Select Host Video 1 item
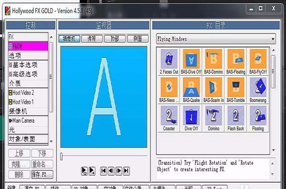This screenshot has width=286, height=189. pyautogui.click(x=28, y=102)
